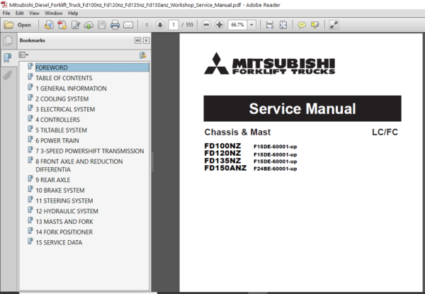
Task: Show the page thumbnails panel
Action: point(8,40)
